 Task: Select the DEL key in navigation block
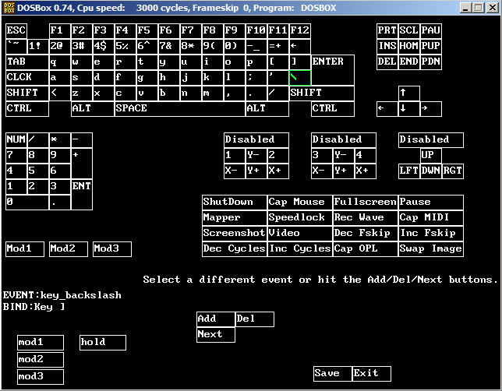[x=387, y=62]
